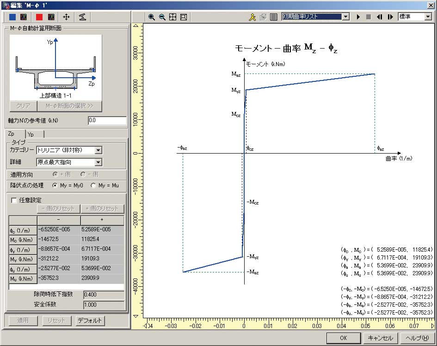This screenshot has width=437, height=346.
Task: Click the Mu negative value -35752.3
Action: tap(59, 278)
